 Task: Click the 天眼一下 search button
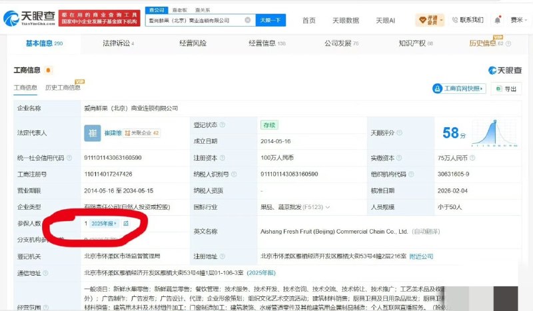pos(270,20)
